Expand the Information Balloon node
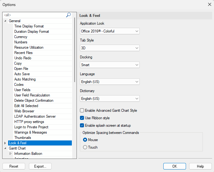Image resolution: width=214 pixels, height=172 pixels. pos(11,154)
